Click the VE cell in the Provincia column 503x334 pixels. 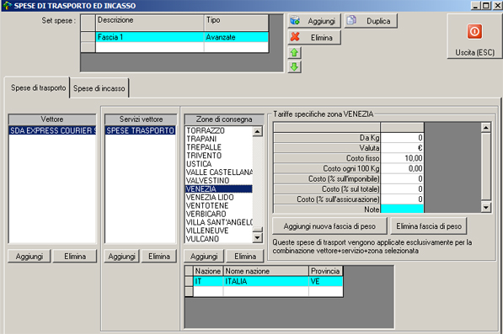tap(326, 281)
